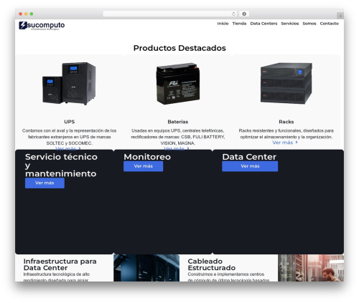Image resolution: width=359 pixels, height=303 pixels.
Task: Click Ver más under Racks
Action: point(285,143)
